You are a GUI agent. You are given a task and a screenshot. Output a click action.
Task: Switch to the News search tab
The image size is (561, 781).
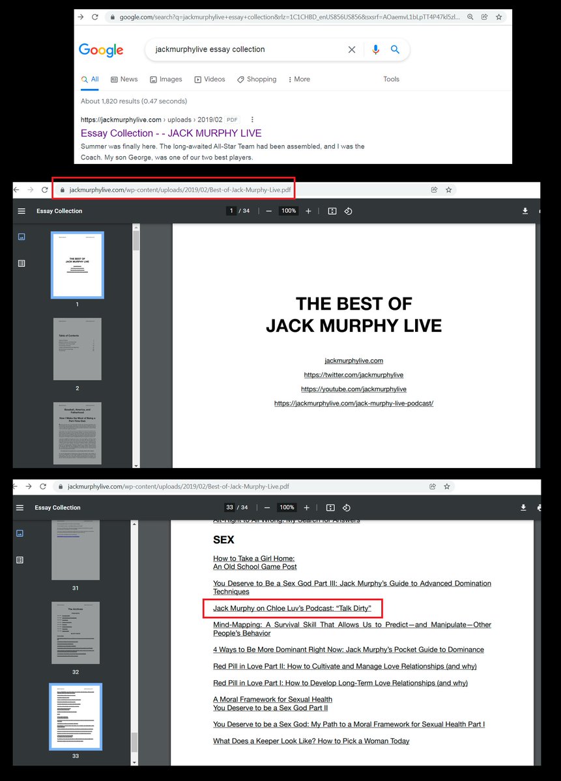[124, 79]
